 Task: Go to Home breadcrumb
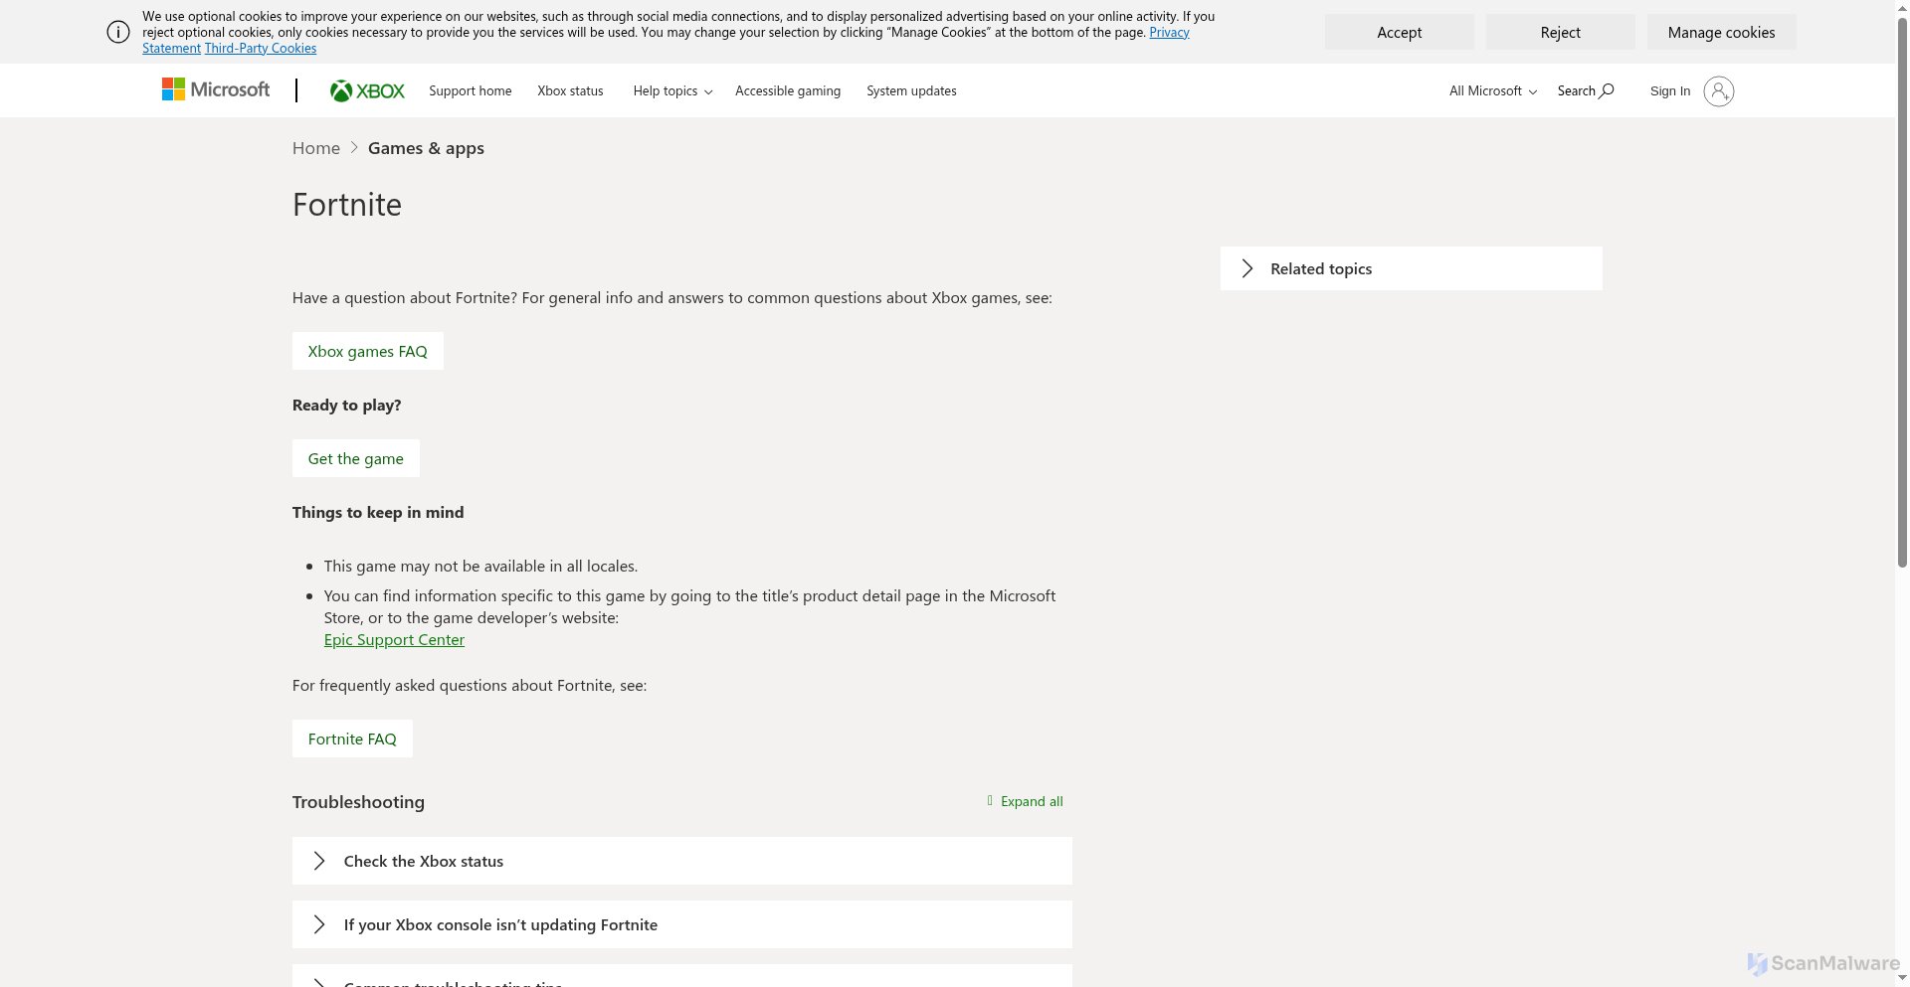pos(316,148)
